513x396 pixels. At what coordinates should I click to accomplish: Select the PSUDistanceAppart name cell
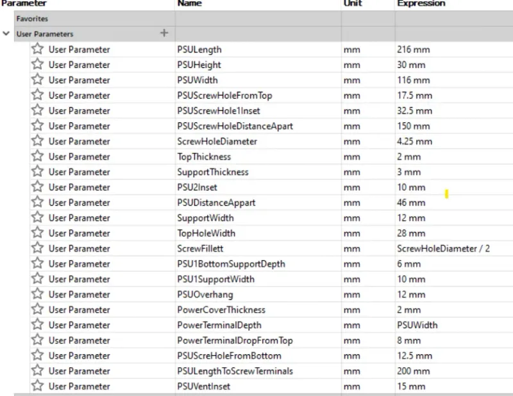pyautogui.click(x=216, y=202)
